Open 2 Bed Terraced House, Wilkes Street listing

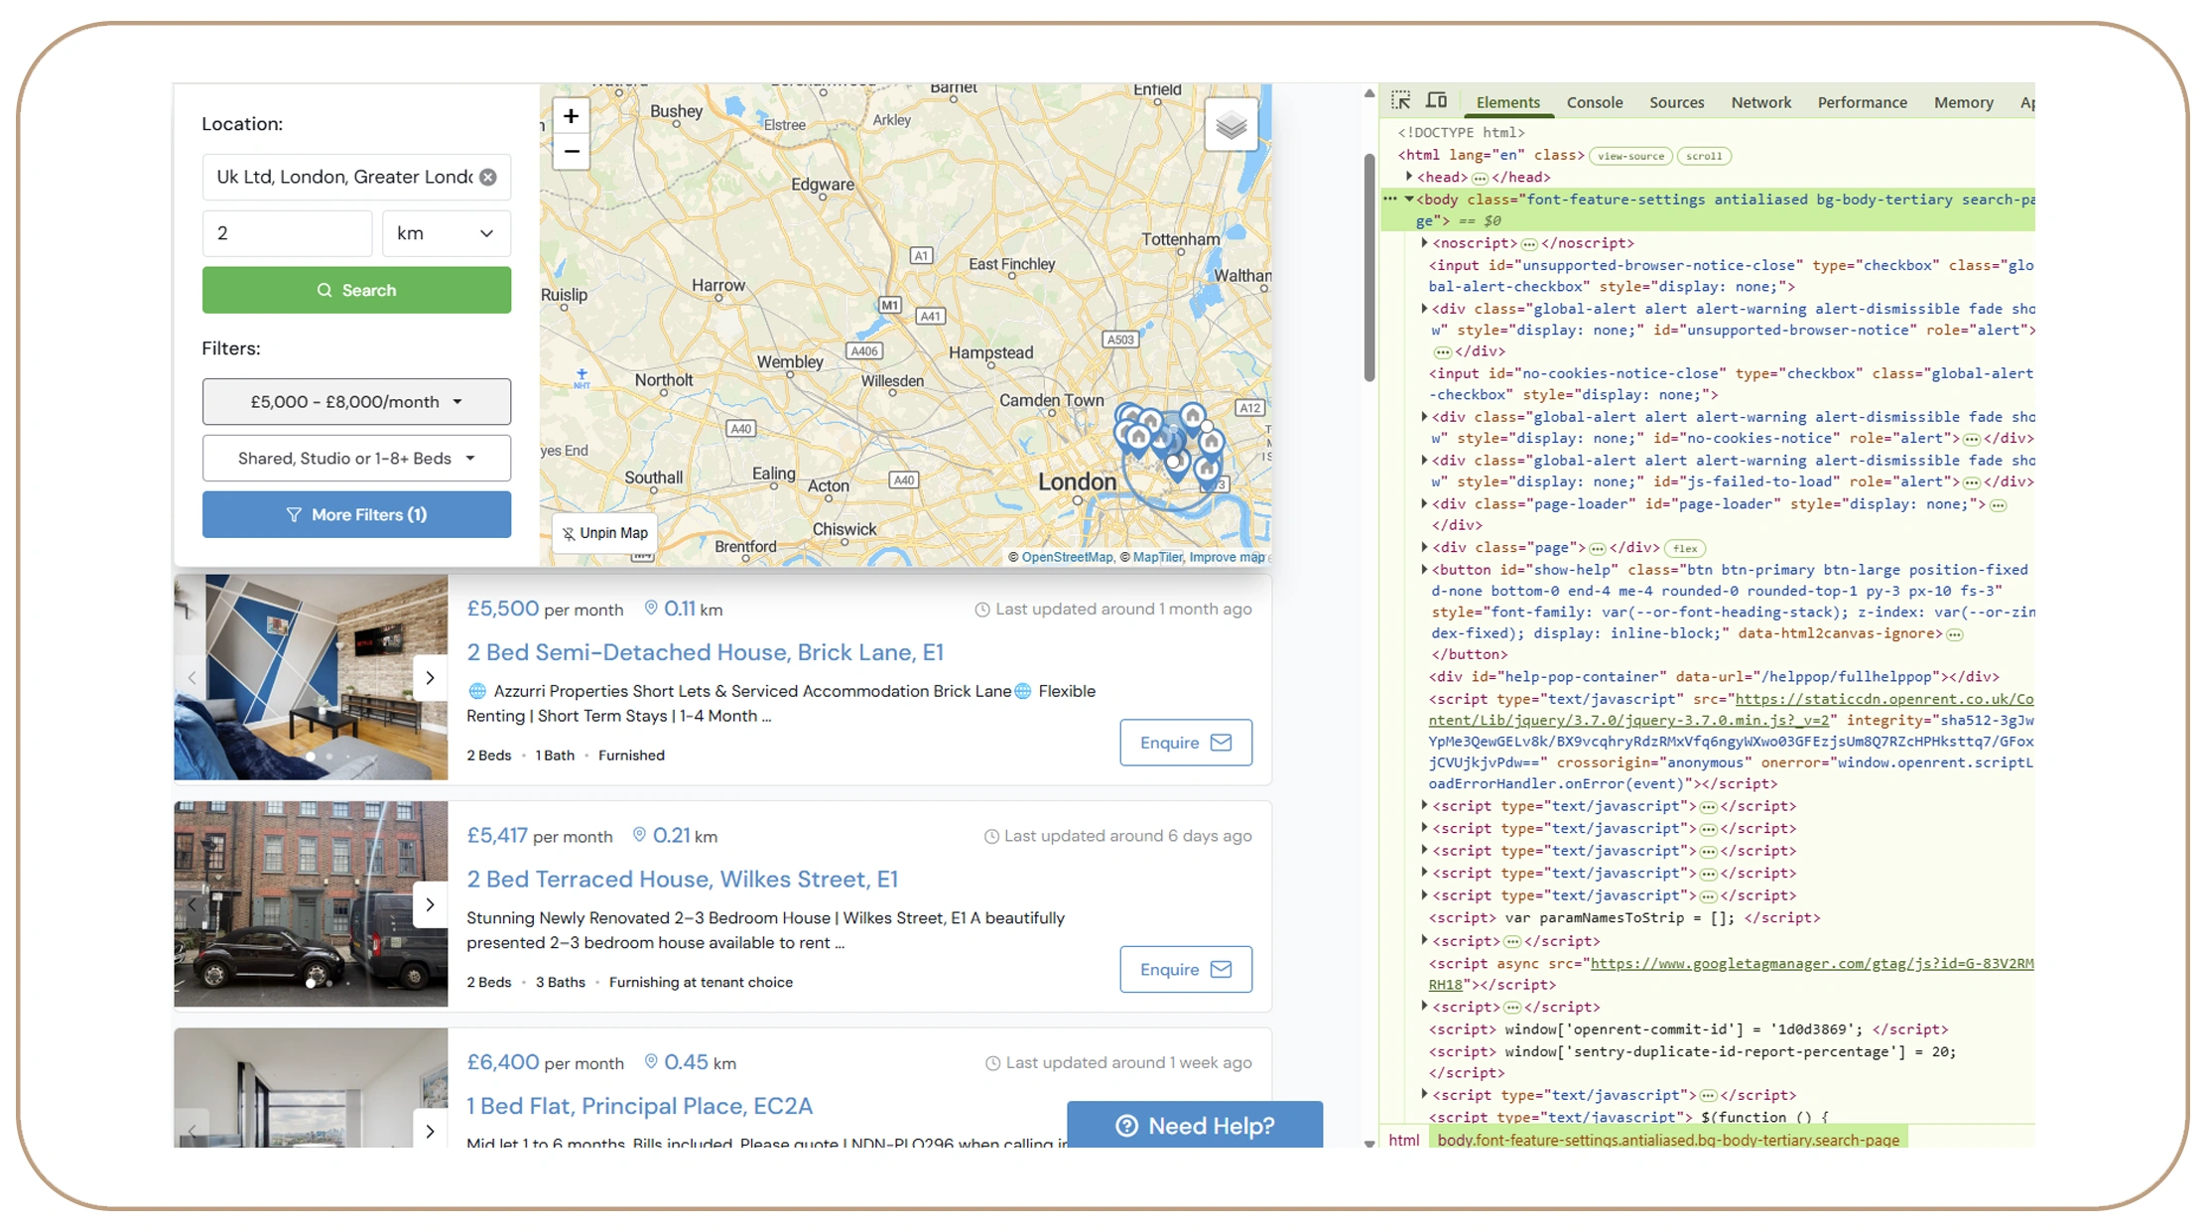coord(682,880)
